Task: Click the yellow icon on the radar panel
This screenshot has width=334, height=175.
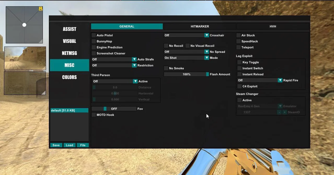Action: (41, 9)
